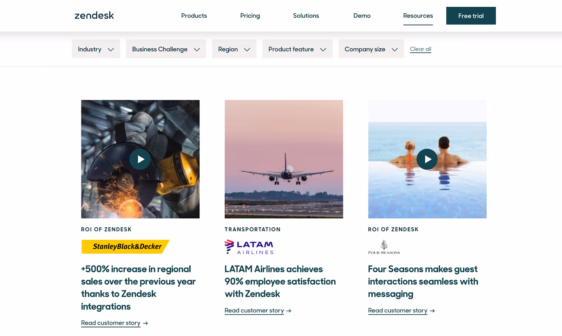Open the Company size filter
The image size is (562, 336).
tap(371, 49)
